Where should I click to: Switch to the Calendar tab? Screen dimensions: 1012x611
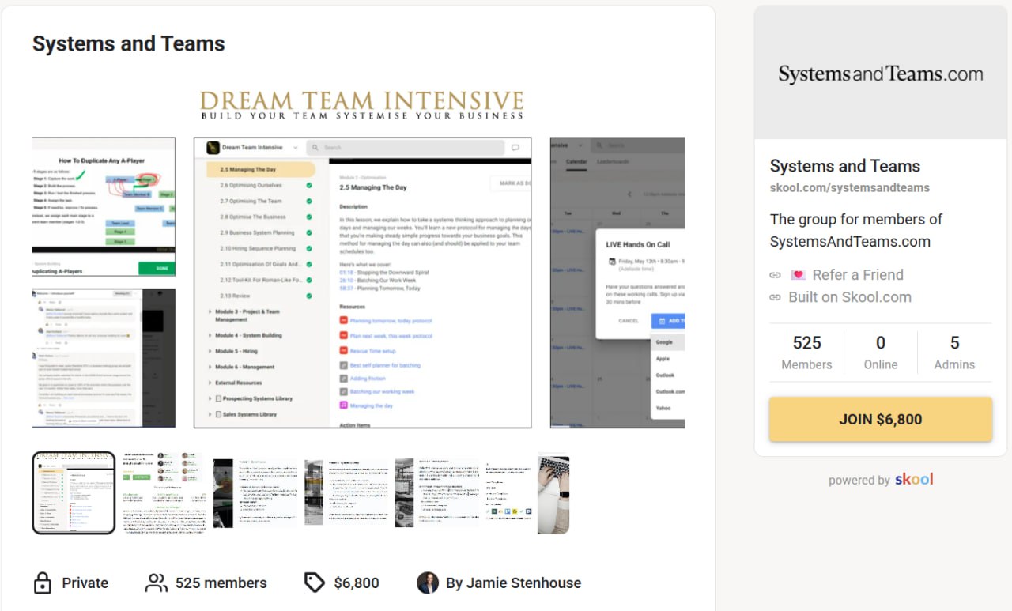[x=576, y=162]
